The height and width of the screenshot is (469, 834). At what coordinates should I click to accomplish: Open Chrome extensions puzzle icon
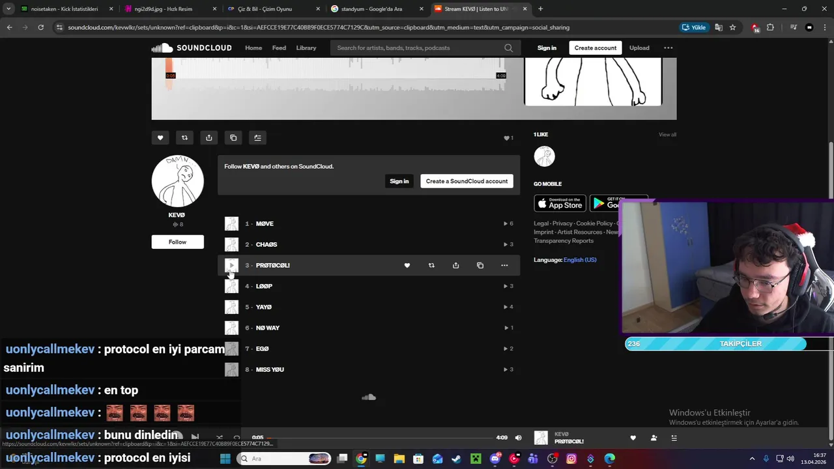tap(770, 27)
